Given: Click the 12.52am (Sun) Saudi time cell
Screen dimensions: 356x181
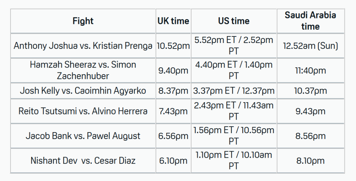Looking at the screenshot, I should tap(310, 46).
